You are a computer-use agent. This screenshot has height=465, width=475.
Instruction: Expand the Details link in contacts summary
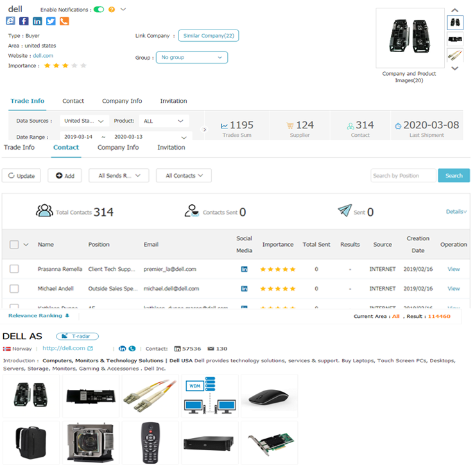[456, 211]
